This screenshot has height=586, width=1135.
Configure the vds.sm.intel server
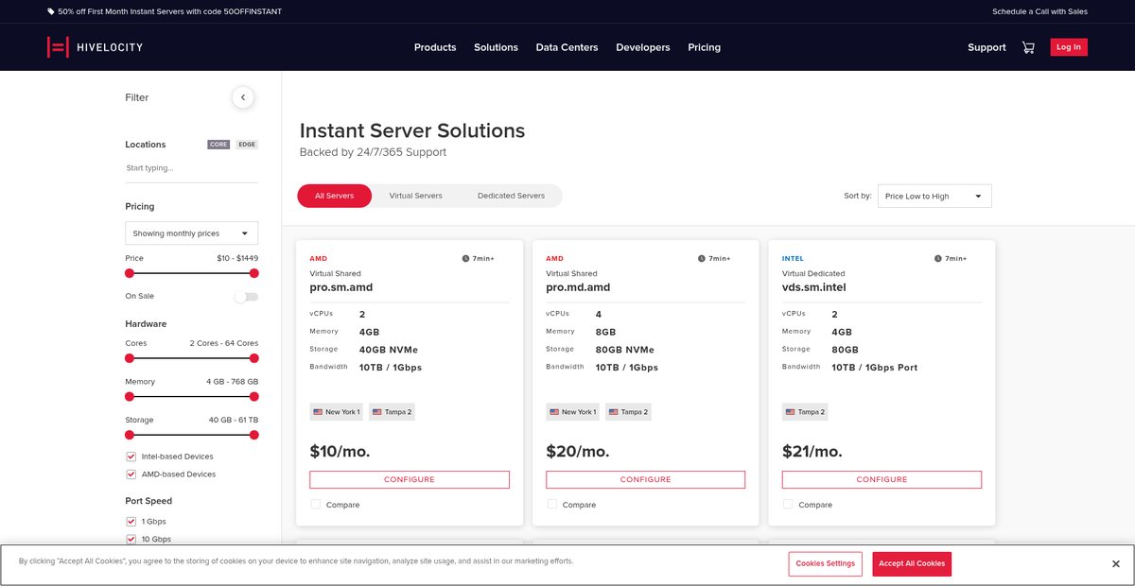pyautogui.click(x=882, y=480)
